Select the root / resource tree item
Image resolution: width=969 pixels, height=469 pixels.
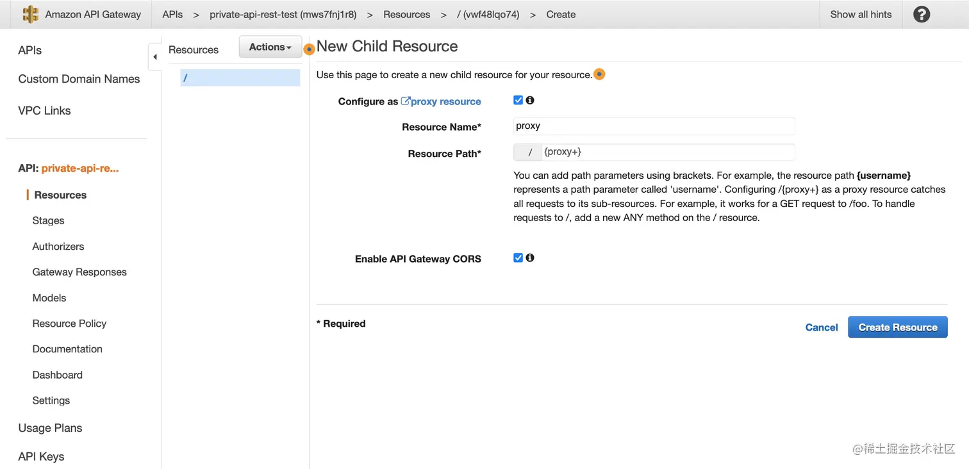pyautogui.click(x=240, y=78)
